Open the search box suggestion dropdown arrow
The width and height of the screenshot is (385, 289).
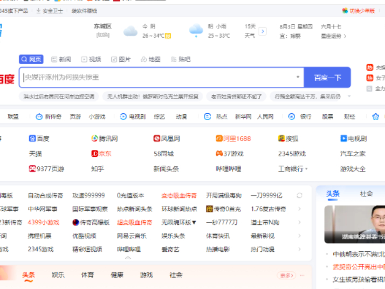(298, 77)
